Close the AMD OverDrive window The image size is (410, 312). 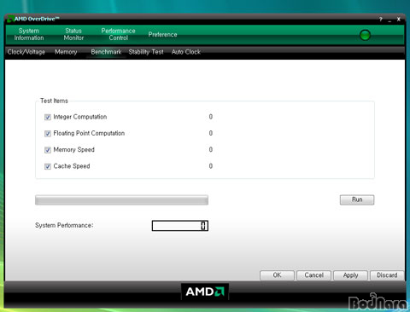coord(399,20)
